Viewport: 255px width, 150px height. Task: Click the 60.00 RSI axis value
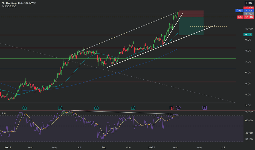[x=249, y=120]
